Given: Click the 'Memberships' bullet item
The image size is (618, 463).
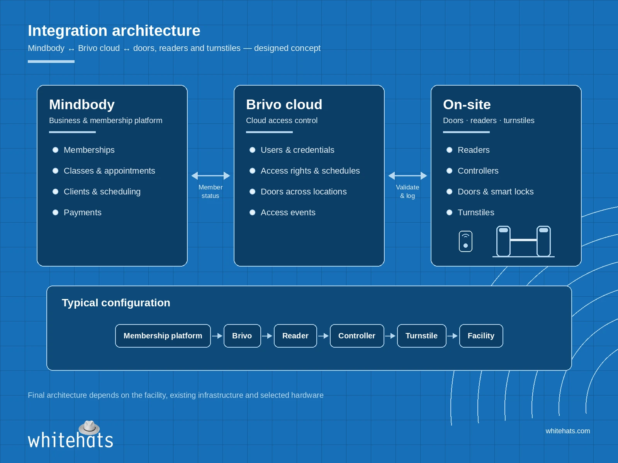Looking at the screenshot, I should [84, 150].
